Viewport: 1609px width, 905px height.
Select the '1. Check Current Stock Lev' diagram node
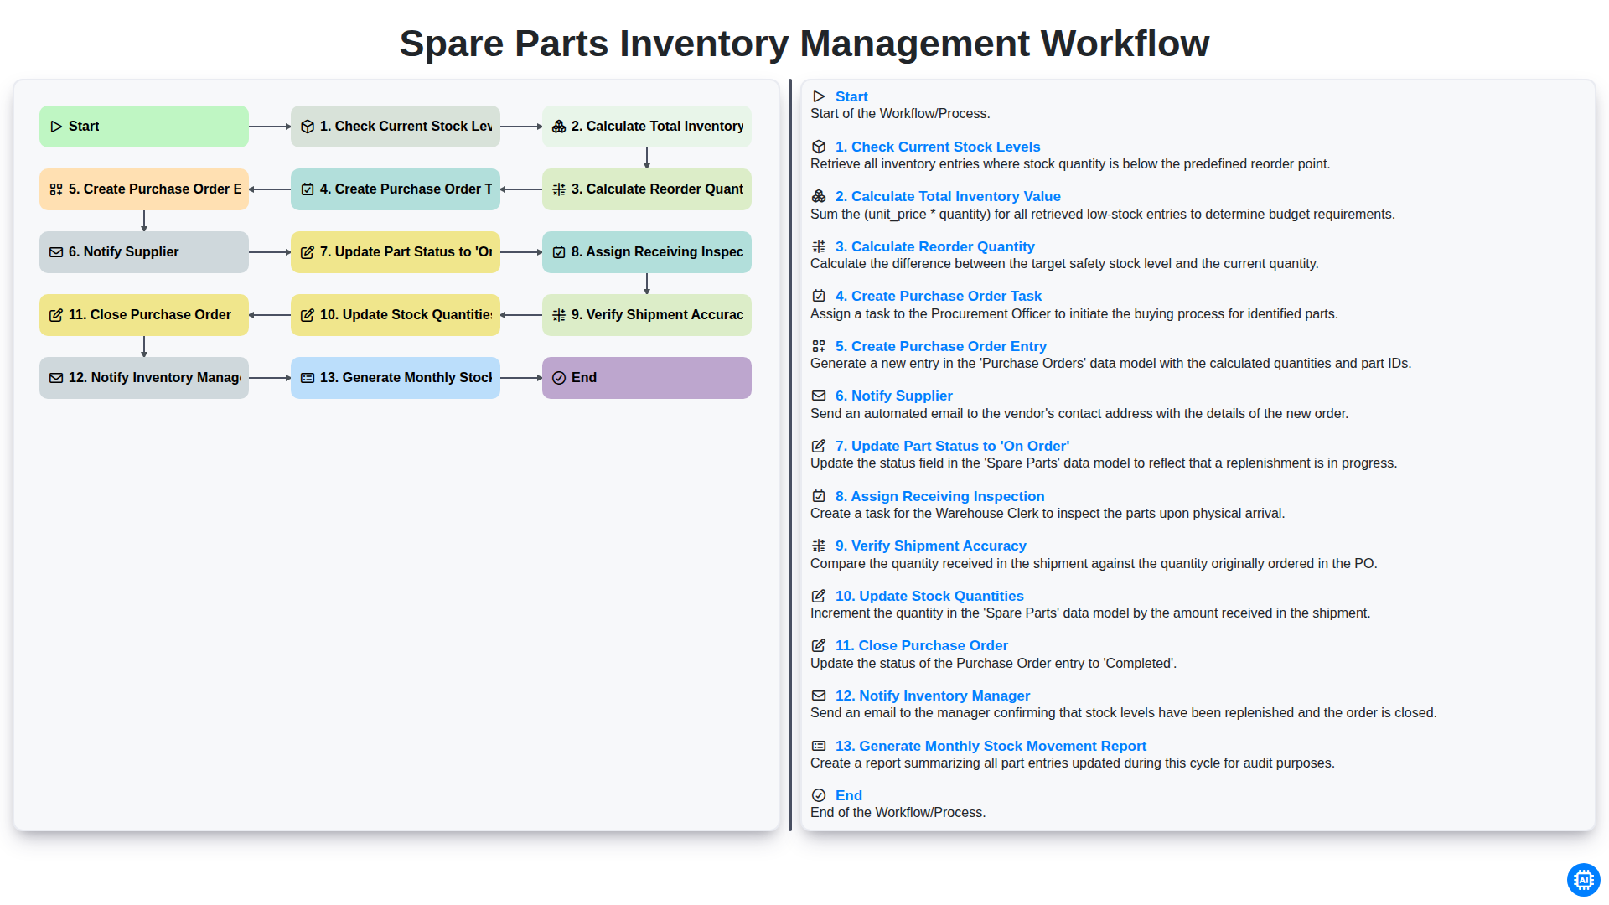[396, 127]
